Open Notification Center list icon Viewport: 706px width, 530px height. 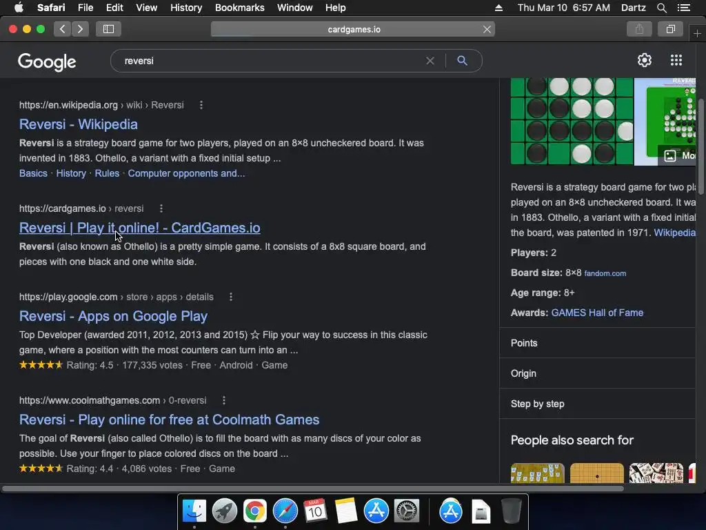[683, 8]
